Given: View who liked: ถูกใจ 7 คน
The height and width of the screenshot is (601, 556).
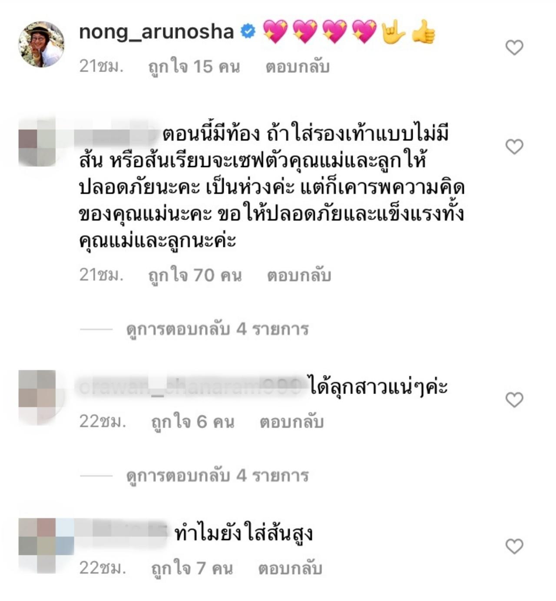Looking at the screenshot, I should (192, 568).
